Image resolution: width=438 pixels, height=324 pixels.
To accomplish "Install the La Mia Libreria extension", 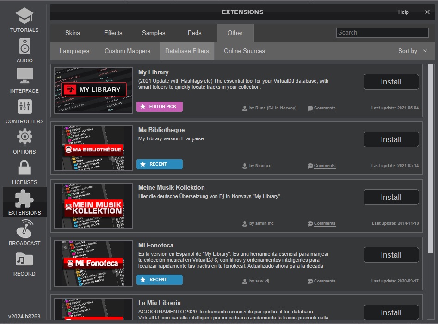I will [391, 312].
